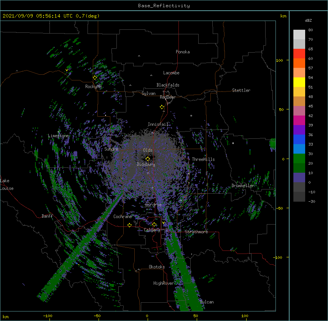This screenshot has width=328, height=321.
Task: Click the 45 value on the legend
Action: 310,106
